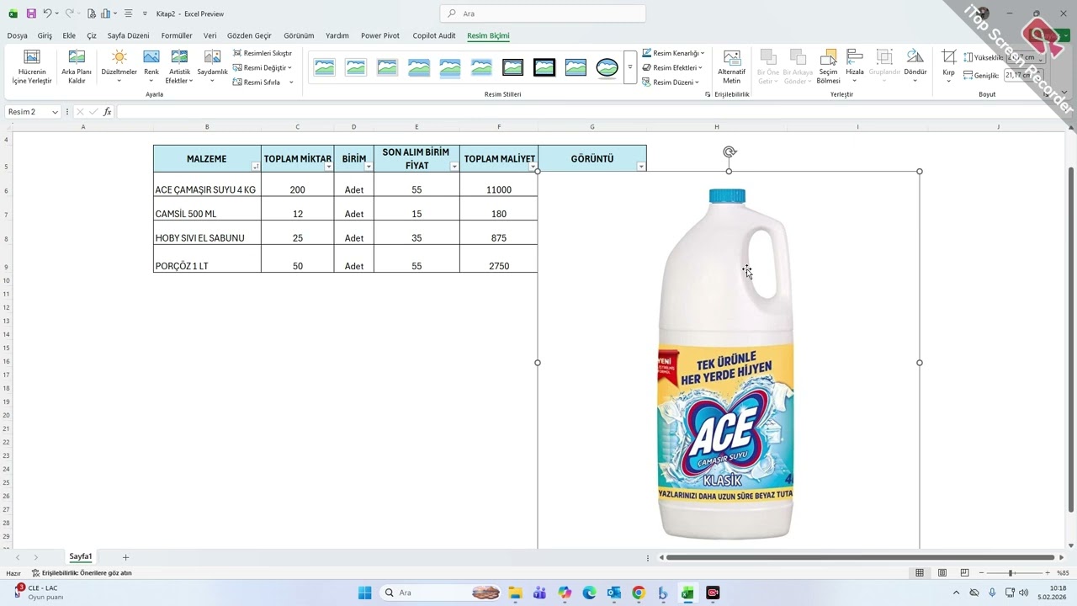The image size is (1077, 606).
Task: Open the GÖRÜNTÜ column filter dropdown
Action: click(x=641, y=167)
